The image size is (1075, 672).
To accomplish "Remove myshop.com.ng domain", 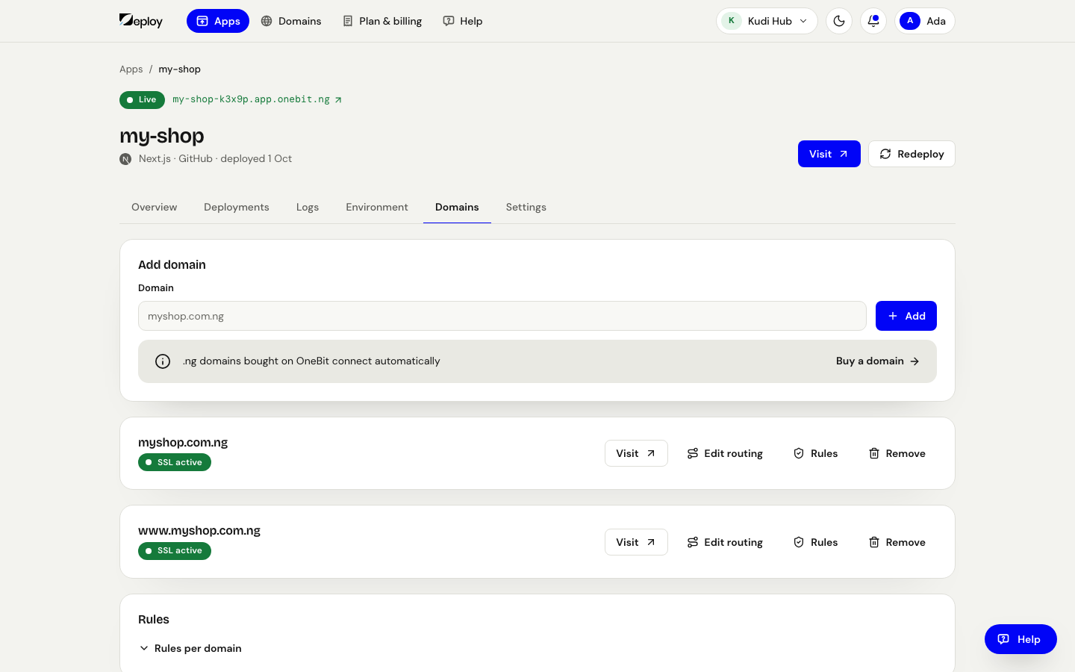I will [x=897, y=453].
